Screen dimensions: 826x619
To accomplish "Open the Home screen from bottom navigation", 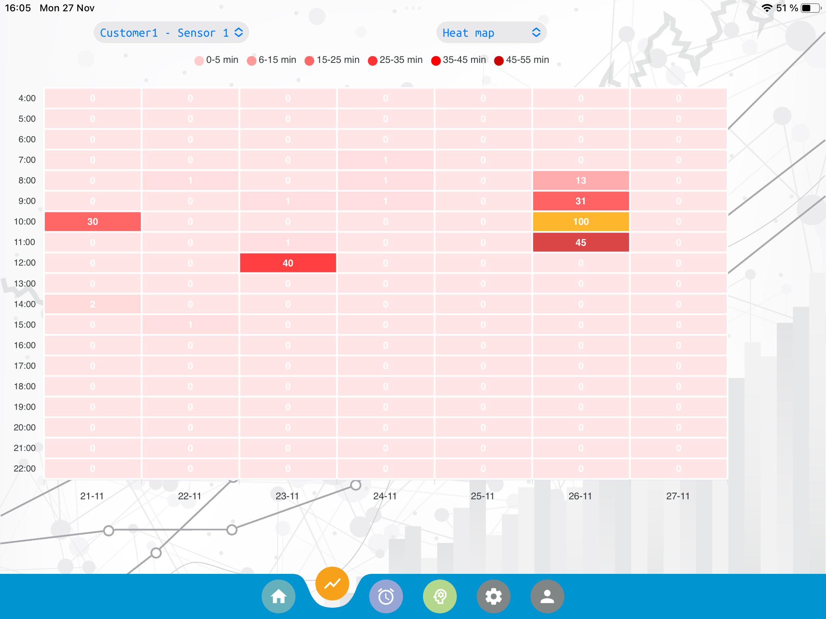I will pos(278,596).
